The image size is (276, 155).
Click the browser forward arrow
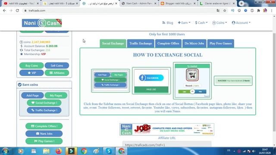tap(11, 10)
